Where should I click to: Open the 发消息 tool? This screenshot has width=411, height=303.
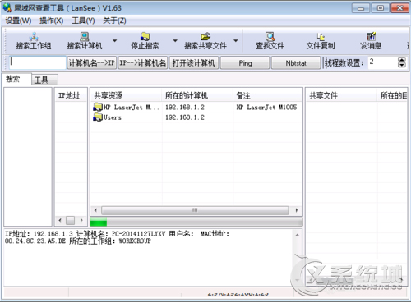click(x=371, y=41)
